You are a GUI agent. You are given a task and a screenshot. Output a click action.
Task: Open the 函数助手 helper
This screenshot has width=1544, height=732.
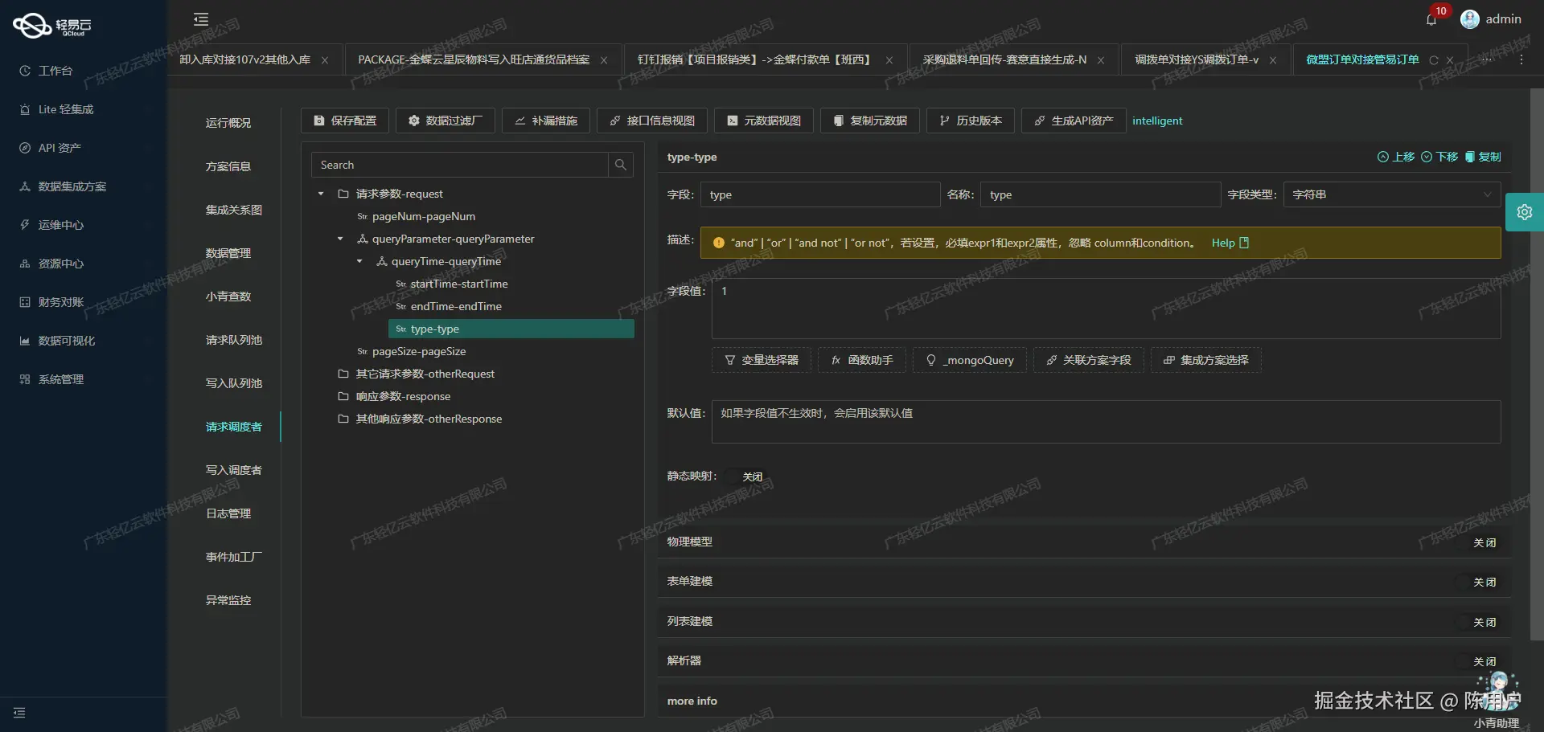point(862,360)
